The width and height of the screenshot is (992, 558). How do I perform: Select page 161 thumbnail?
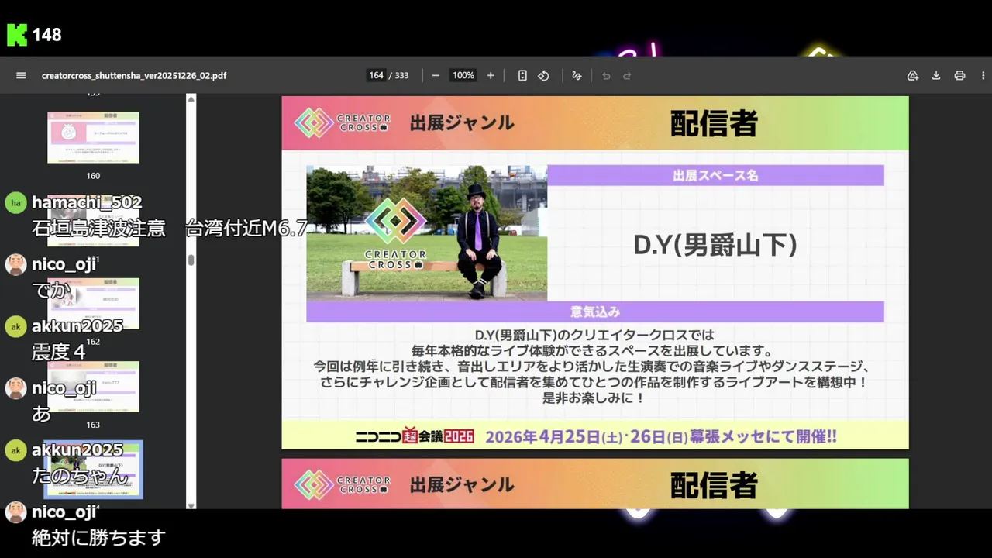[93, 220]
